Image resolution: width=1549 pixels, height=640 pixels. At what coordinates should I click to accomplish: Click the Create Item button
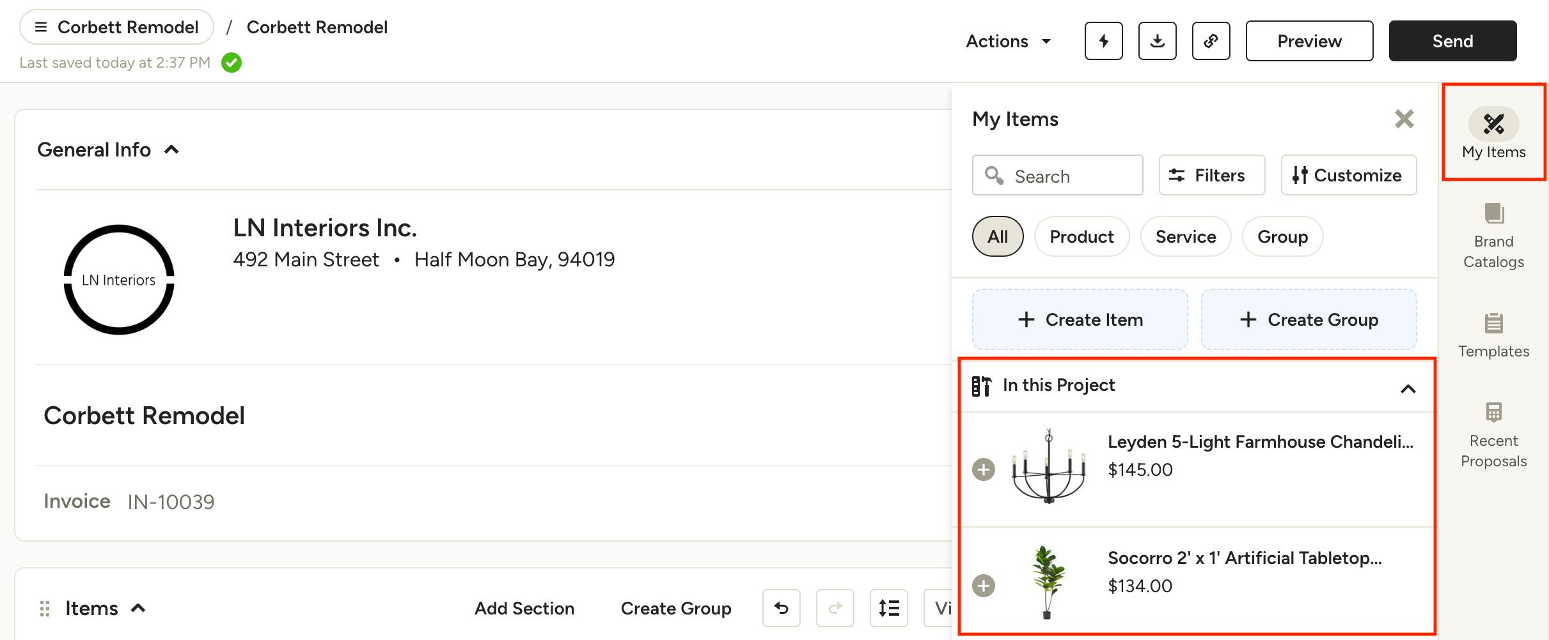(1080, 319)
